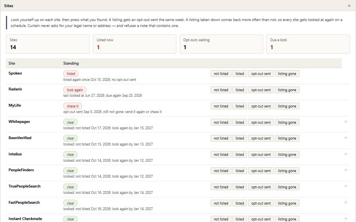
Task: Click the Standing column header
Action: click(71, 63)
